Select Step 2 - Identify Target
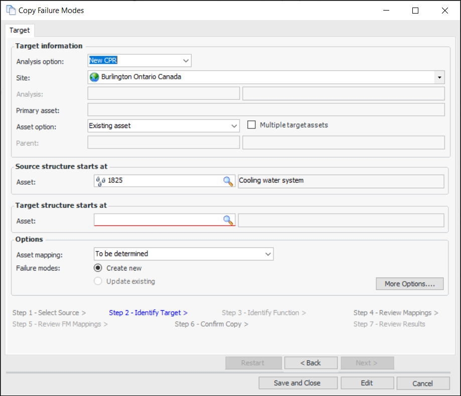The image size is (461, 396). tap(148, 313)
